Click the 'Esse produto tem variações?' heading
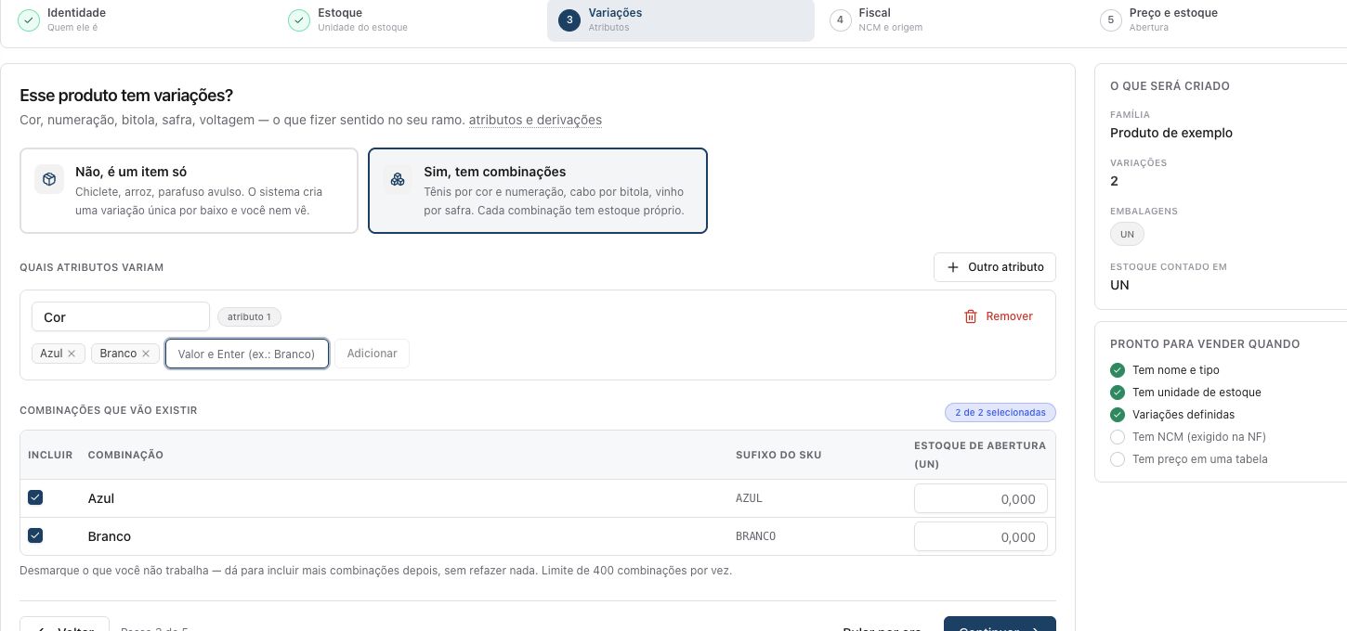This screenshot has width=1347, height=631. (x=126, y=96)
